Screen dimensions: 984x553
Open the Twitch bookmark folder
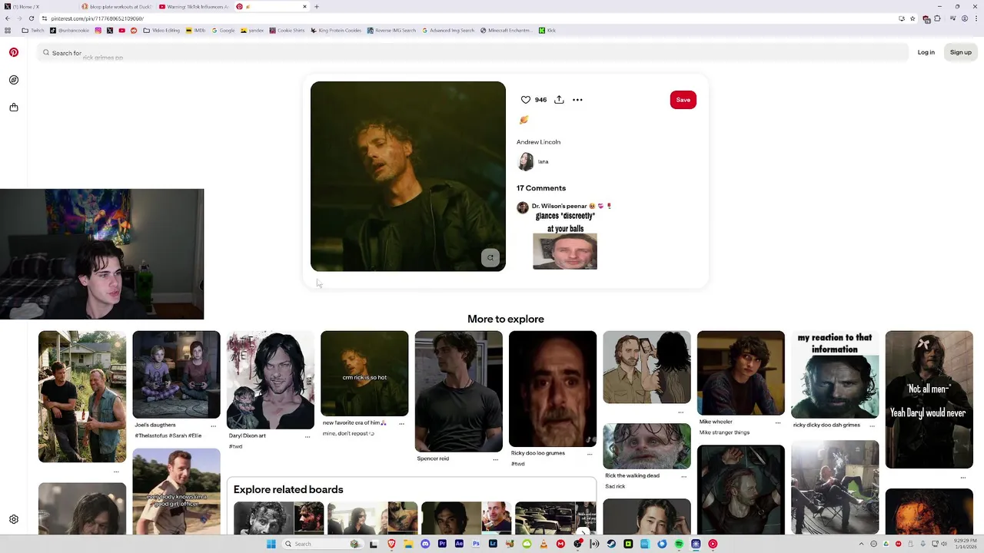33,31
